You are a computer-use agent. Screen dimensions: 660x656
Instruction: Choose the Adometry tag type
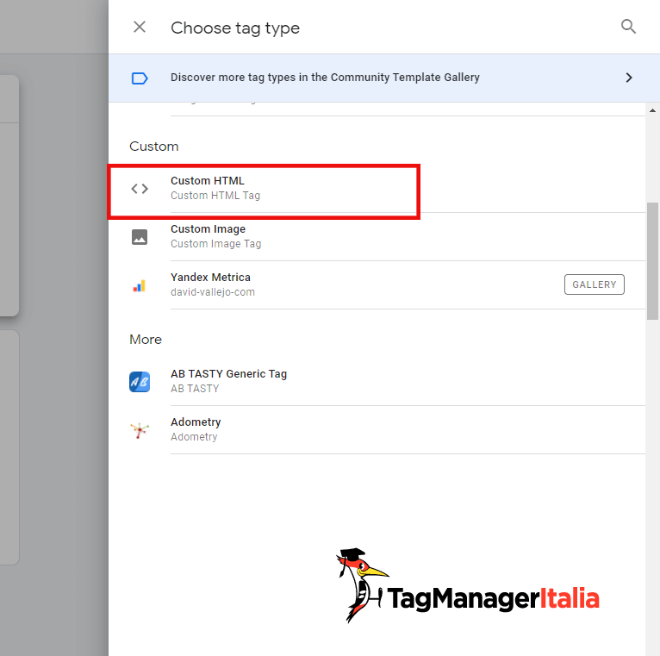(x=377, y=430)
